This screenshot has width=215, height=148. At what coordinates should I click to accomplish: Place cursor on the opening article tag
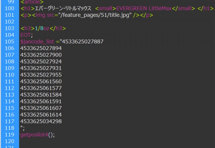pos(32,2)
